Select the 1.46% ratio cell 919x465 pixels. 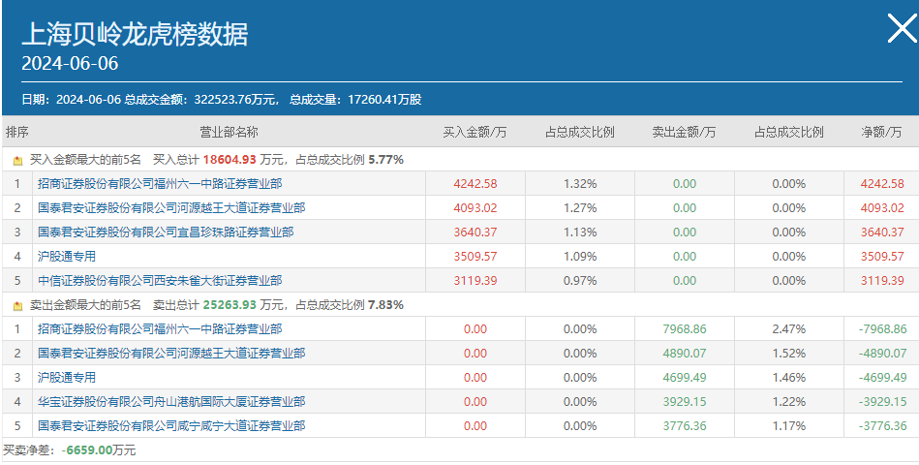coord(789,377)
